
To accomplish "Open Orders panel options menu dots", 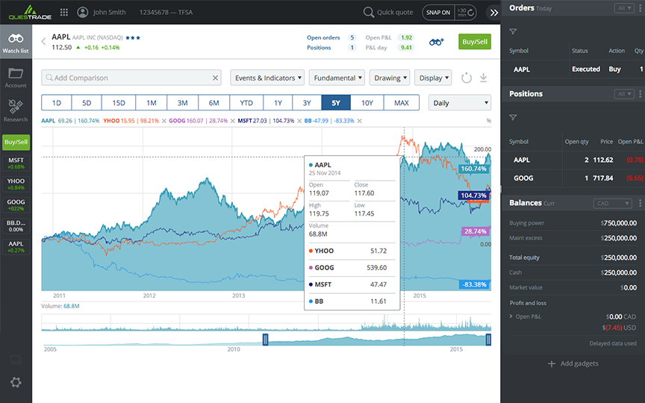I will (x=640, y=8).
